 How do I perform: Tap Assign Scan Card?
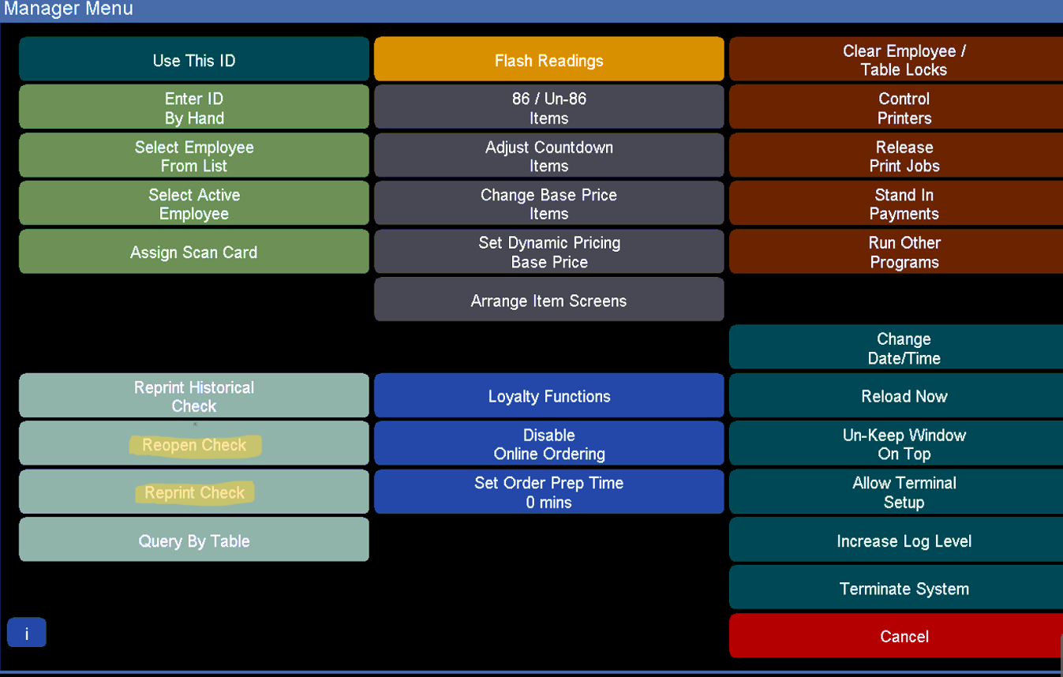pos(194,252)
